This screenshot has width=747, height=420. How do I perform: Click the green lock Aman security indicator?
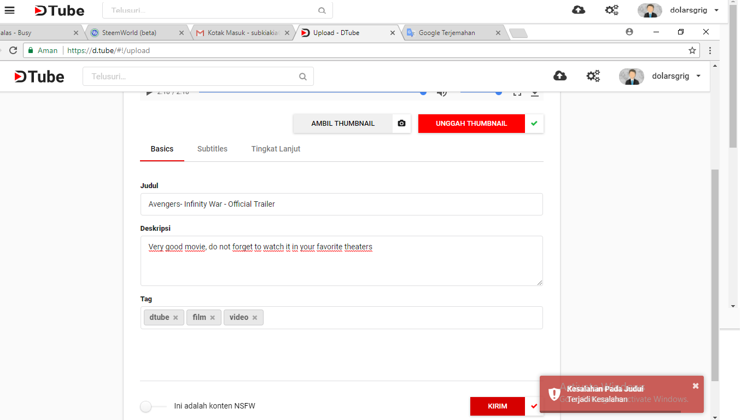click(43, 50)
